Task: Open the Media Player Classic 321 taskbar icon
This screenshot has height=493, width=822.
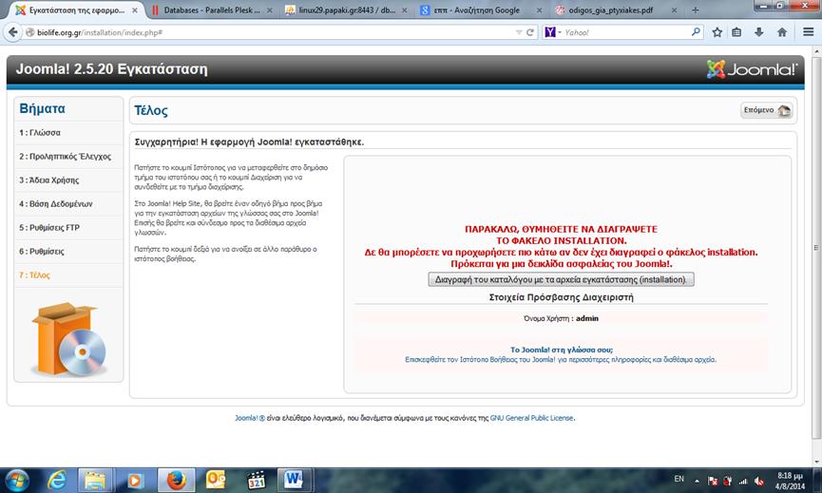Action: click(x=257, y=480)
